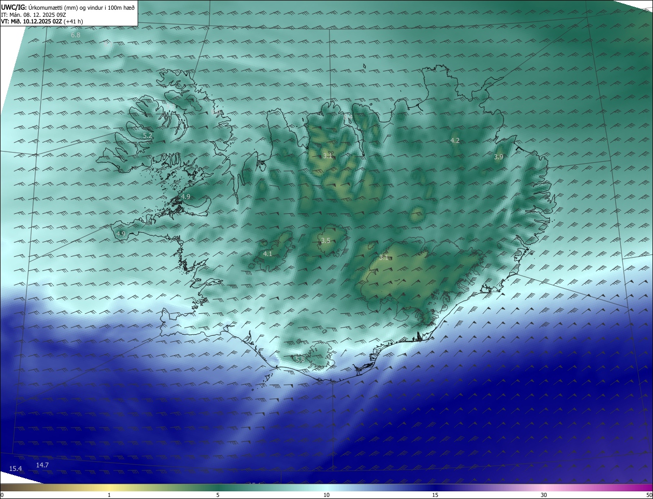Click the '10' tick label on the legend
This screenshot has height=499, width=653.
(326, 495)
